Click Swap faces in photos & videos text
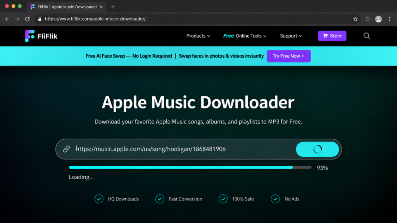This screenshot has height=223, width=397. (221, 56)
